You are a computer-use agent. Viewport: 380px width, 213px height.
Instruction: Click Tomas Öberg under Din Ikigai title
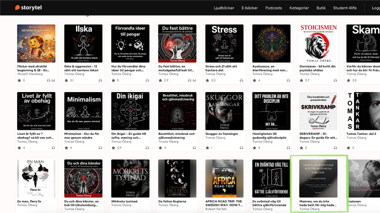pos(121,141)
